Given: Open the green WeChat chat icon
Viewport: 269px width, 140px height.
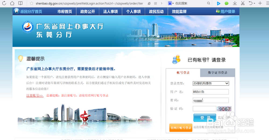Looking at the screenshot, I should [x=226, y=3].
